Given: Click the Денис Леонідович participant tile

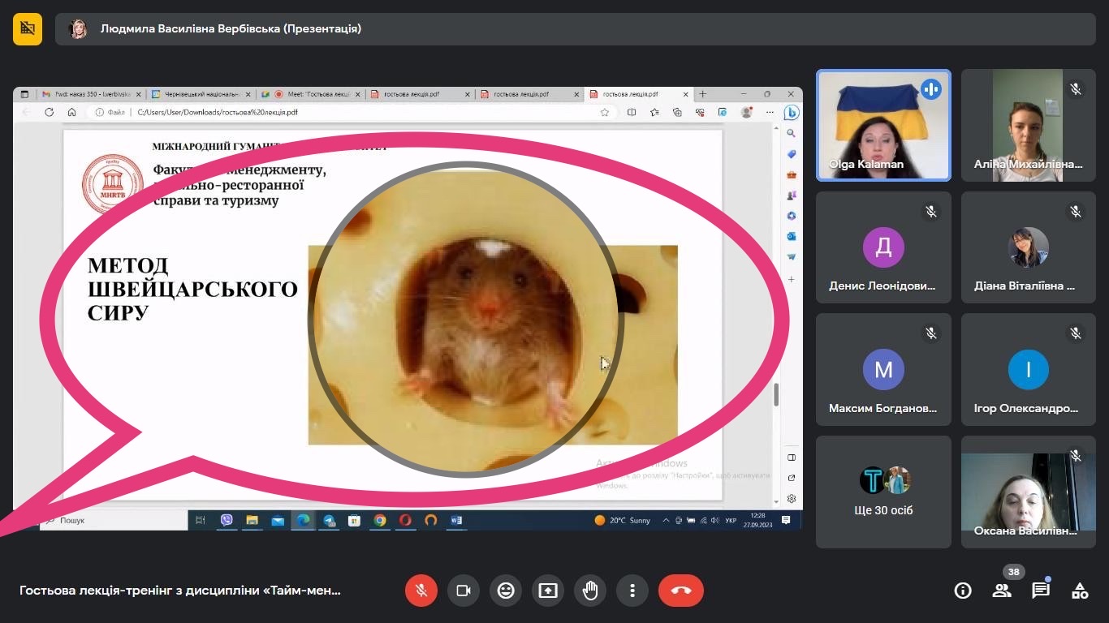Looking at the screenshot, I should [882, 247].
